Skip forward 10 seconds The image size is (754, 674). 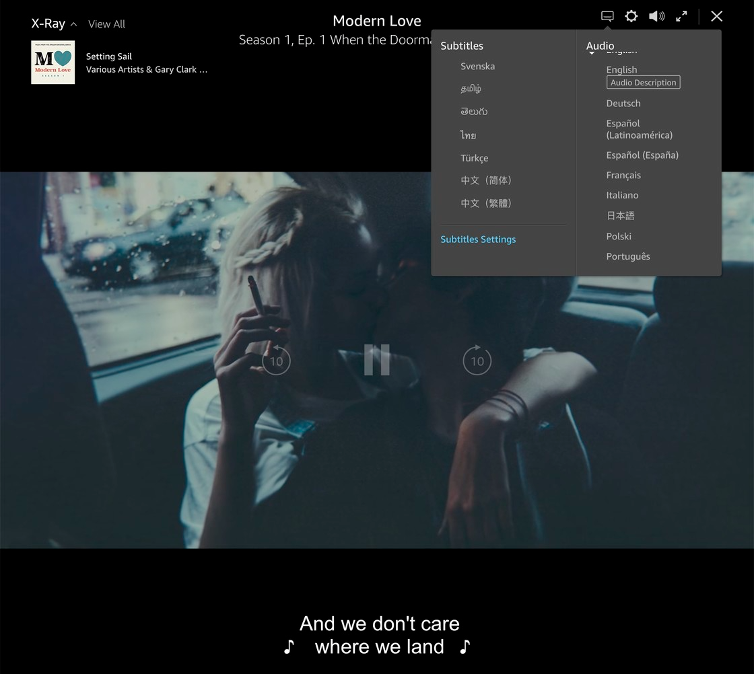coord(477,361)
